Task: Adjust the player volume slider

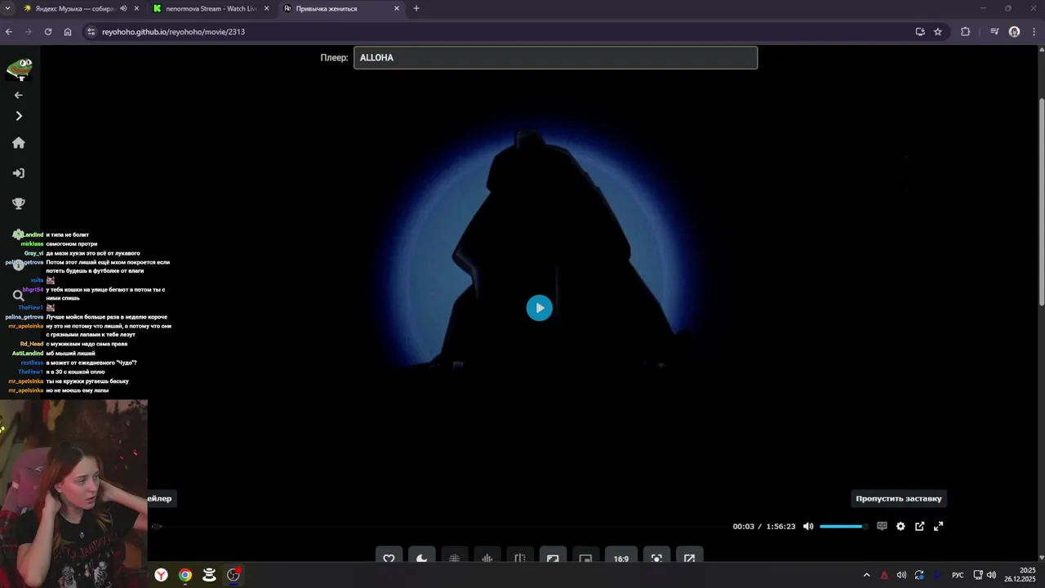Action: tap(842, 527)
